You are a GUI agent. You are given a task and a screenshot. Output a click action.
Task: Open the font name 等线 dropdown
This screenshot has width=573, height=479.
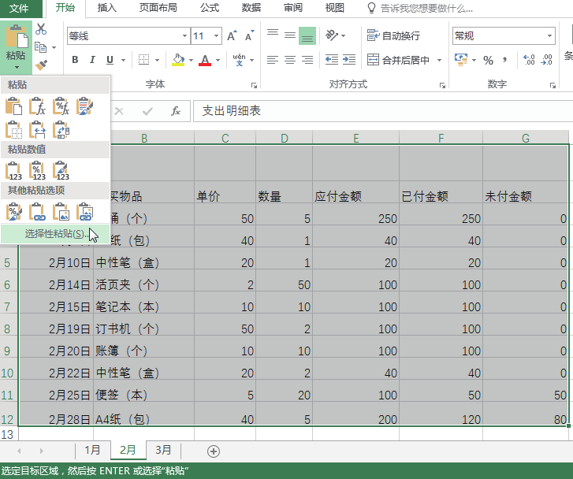(x=184, y=35)
